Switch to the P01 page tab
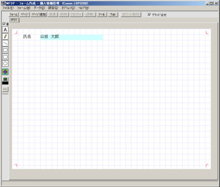This screenshot has width=220, height=187. (15, 20)
